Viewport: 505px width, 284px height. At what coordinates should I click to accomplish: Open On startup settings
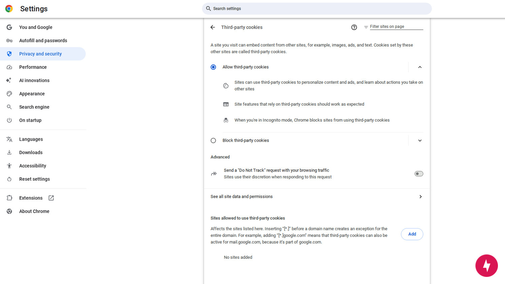coord(43,120)
